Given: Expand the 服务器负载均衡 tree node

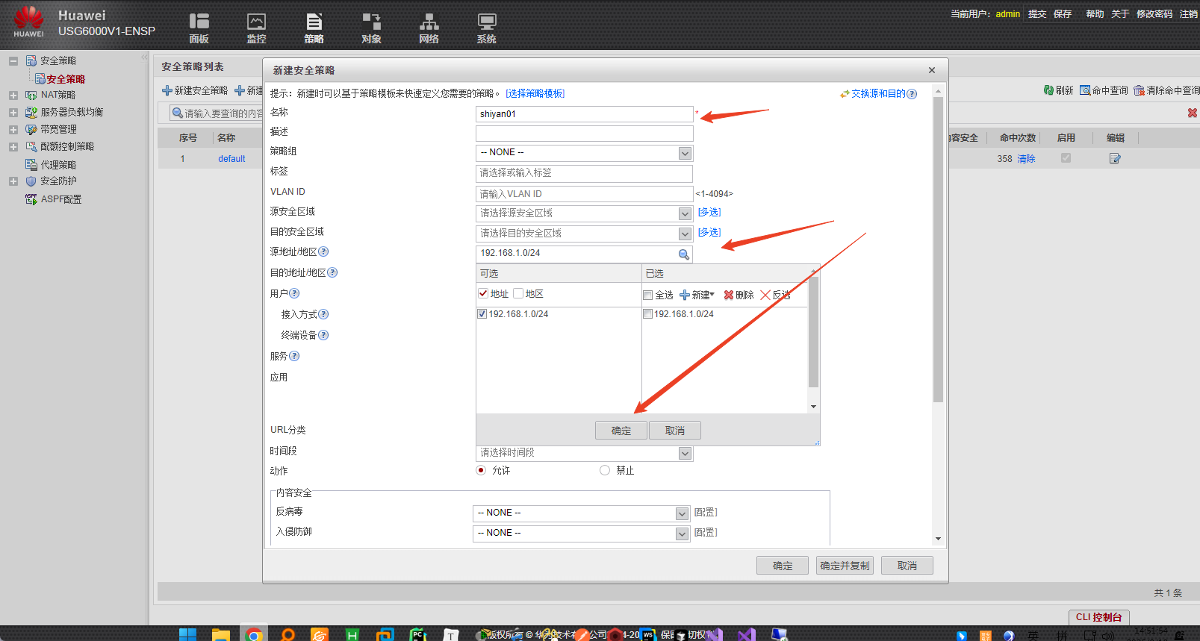Looking at the screenshot, I should point(13,113).
